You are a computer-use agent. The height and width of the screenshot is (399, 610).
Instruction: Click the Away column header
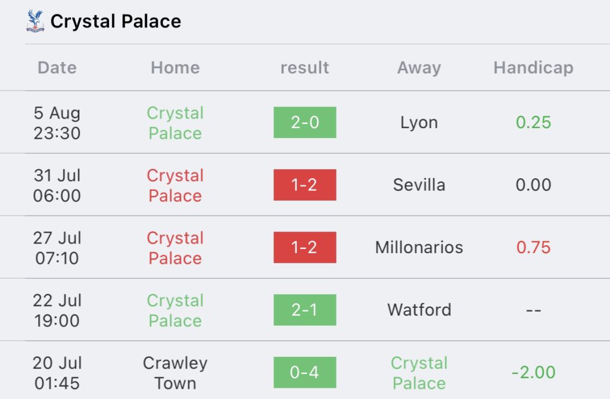419,68
